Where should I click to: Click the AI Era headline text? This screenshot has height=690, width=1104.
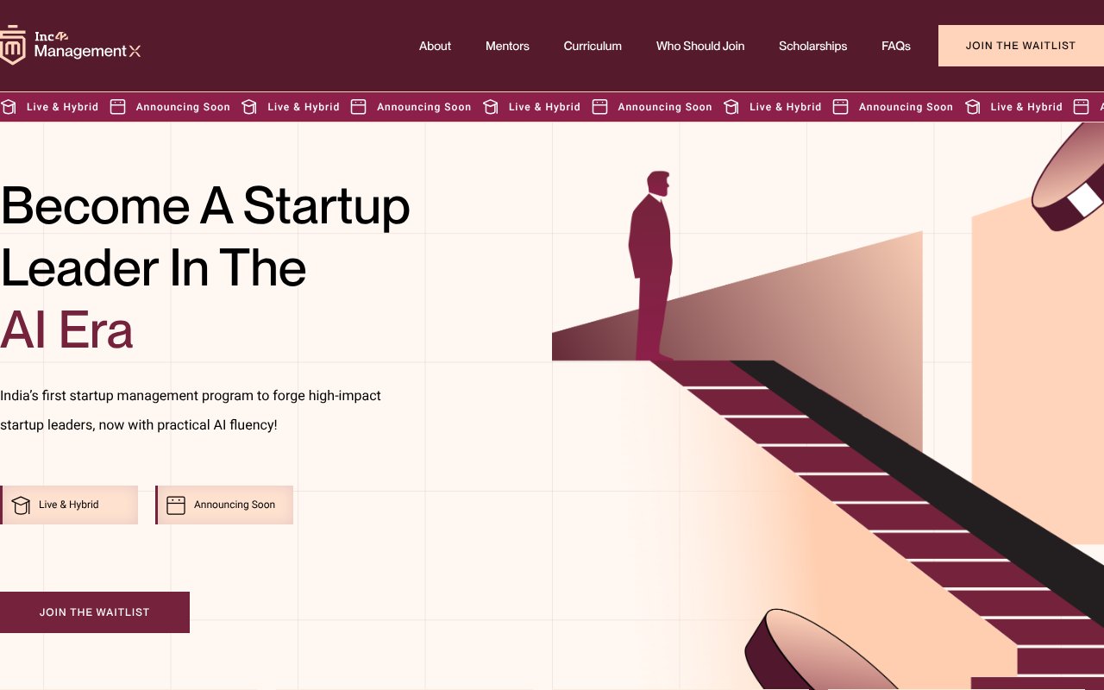tap(67, 330)
